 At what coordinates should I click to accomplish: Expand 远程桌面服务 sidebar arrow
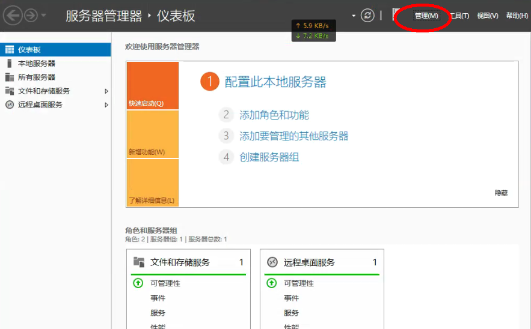pos(106,105)
